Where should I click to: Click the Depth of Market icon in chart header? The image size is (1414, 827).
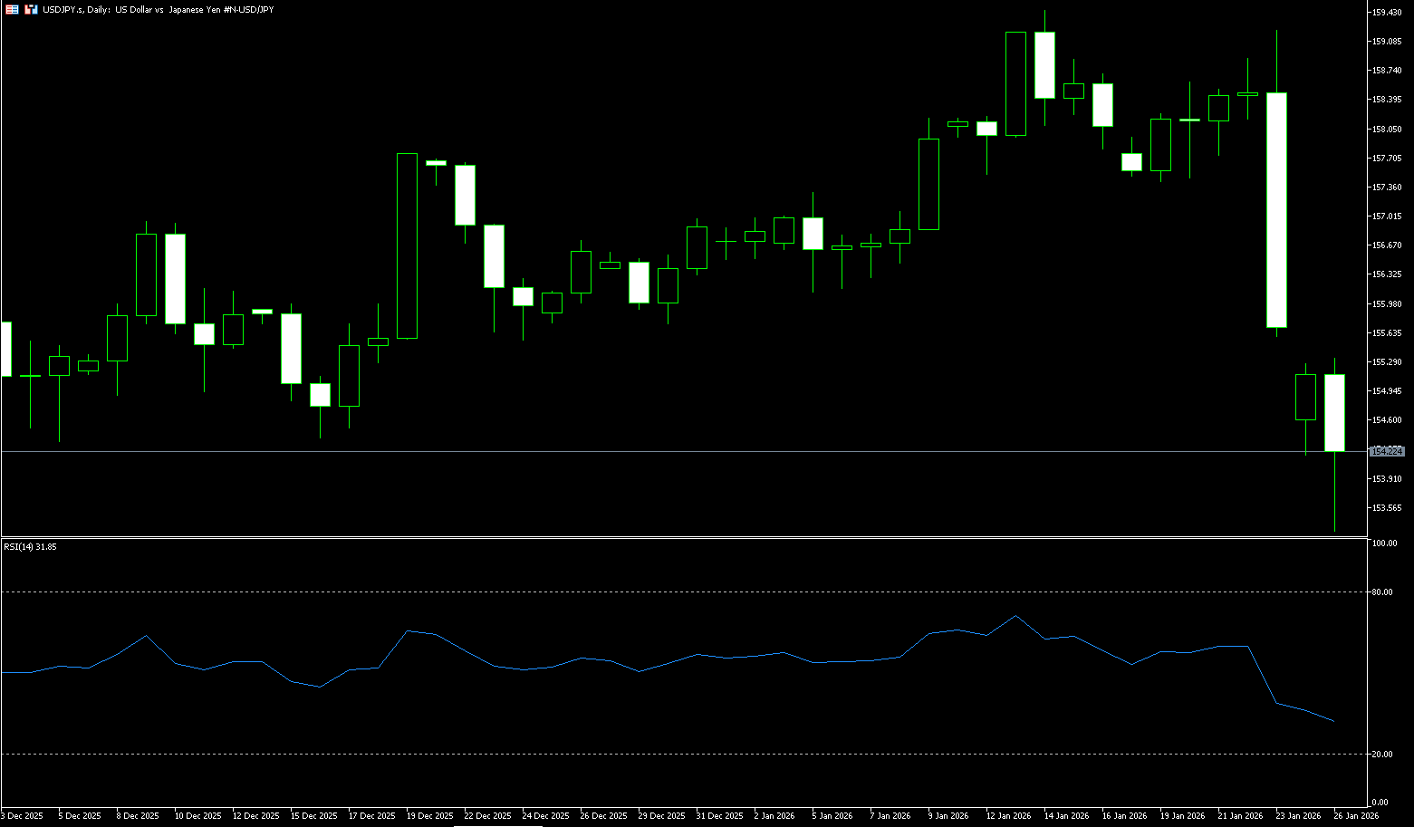[12, 9]
